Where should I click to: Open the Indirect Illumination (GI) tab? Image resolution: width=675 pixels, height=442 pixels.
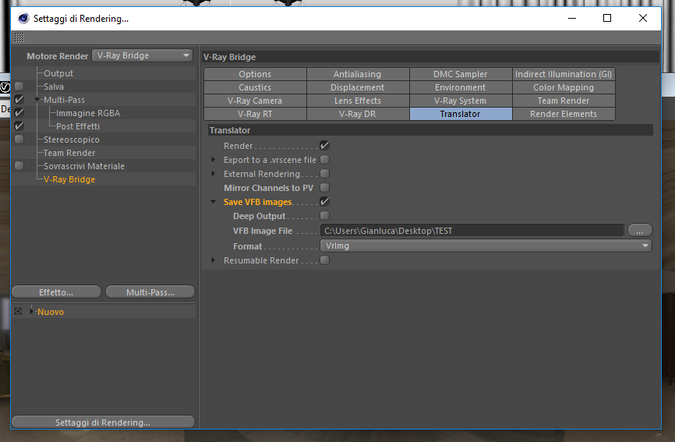564,74
